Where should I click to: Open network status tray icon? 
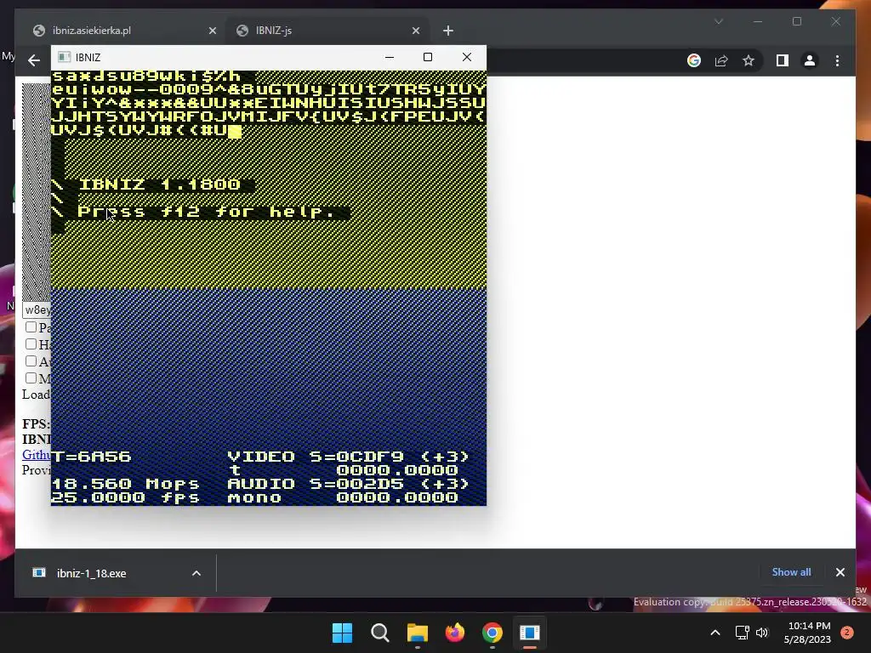tap(742, 633)
